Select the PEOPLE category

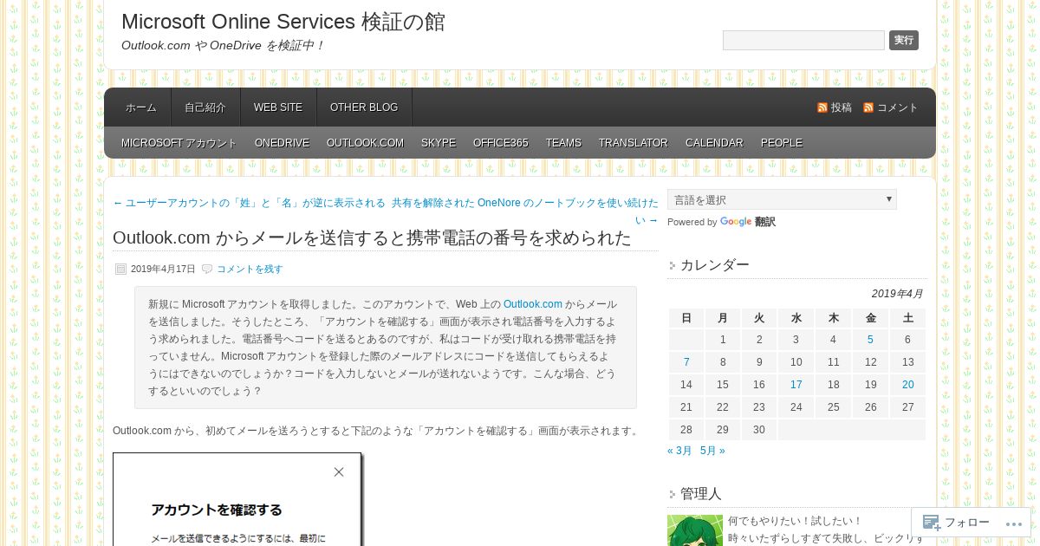click(x=782, y=143)
